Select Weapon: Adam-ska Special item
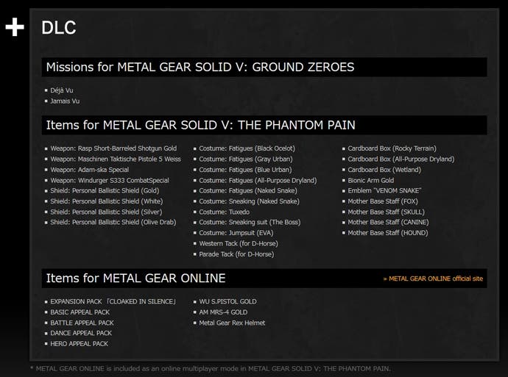The width and height of the screenshot is (508, 377). [x=89, y=170]
